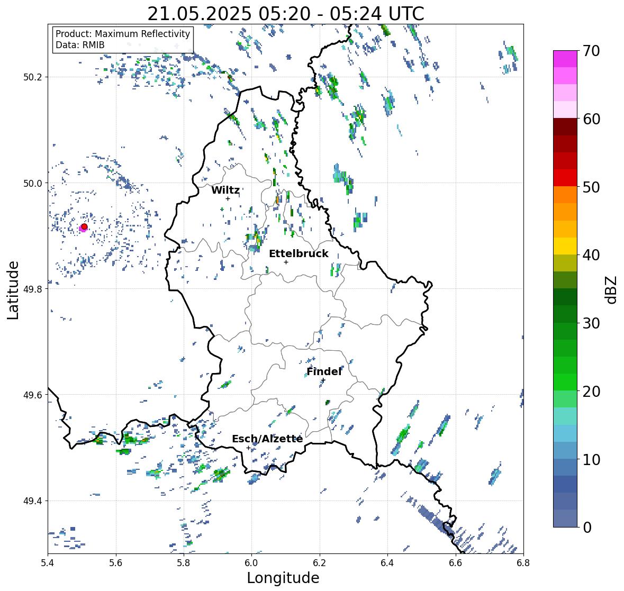Click the plus marker below Findel label
The image size is (624, 591).
pos(323,380)
